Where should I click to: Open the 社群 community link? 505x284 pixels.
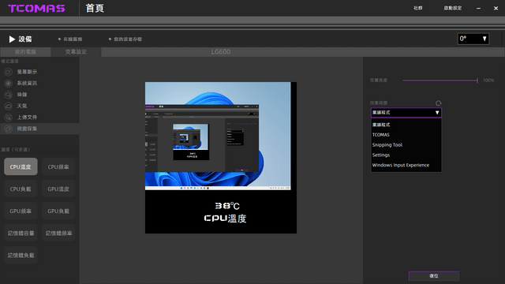click(418, 8)
